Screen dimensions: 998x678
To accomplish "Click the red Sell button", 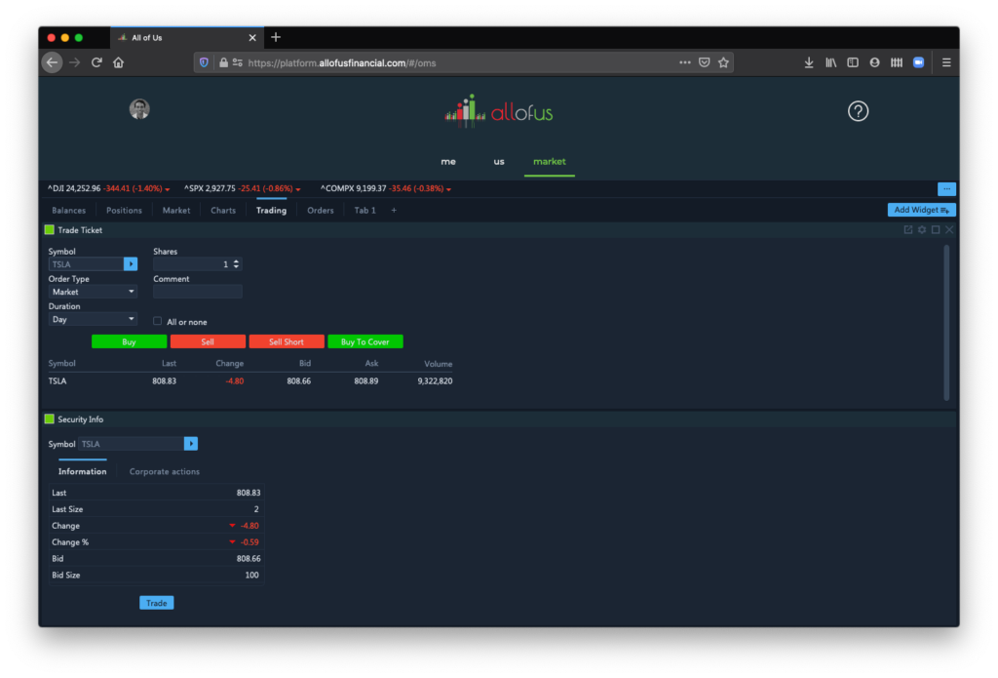I will click(x=208, y=341).
